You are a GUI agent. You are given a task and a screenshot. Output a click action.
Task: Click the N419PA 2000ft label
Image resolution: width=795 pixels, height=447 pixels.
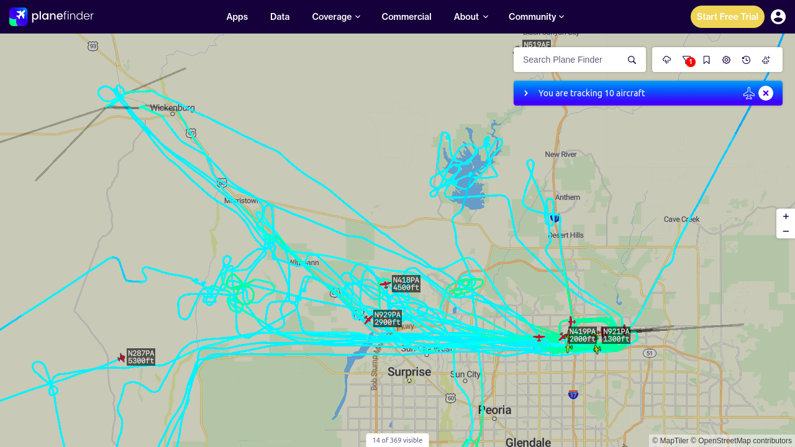(x=583, y=335)
